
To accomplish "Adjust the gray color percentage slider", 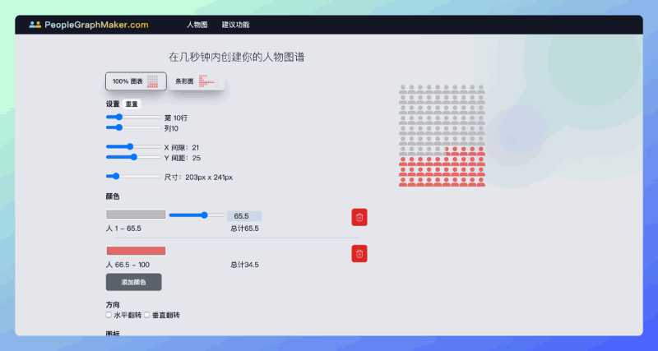I will coord(197,215).
